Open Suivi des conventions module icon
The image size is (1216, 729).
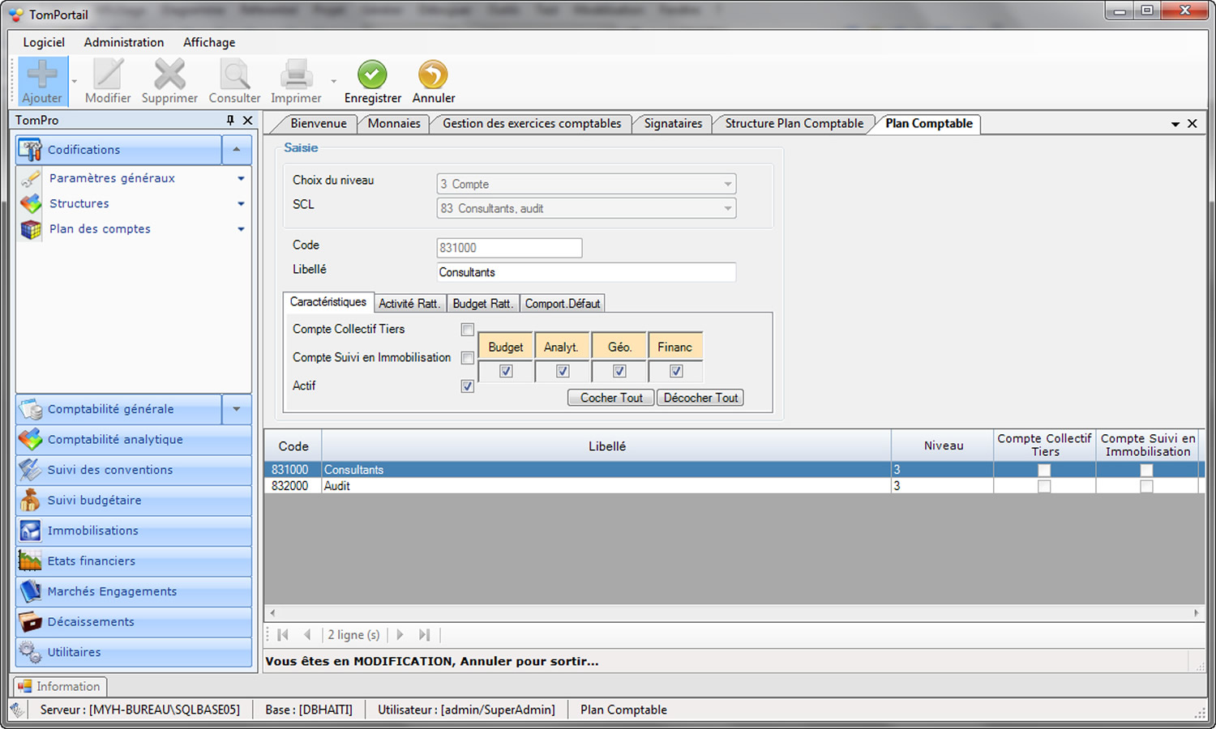[31, 470]
